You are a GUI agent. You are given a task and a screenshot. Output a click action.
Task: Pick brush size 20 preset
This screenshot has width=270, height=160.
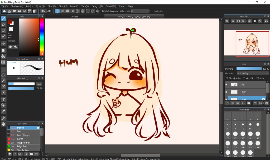(x=228, y=135)
